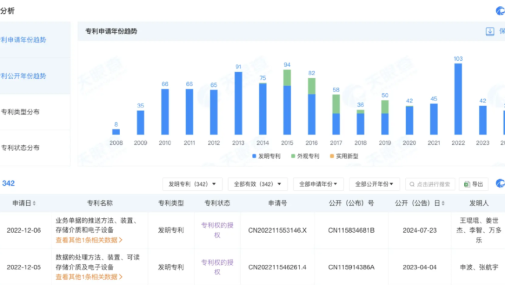Select 专利申请年份趋势 tab
The height and width of the screenshot is (285, 505).
[35, 40]
